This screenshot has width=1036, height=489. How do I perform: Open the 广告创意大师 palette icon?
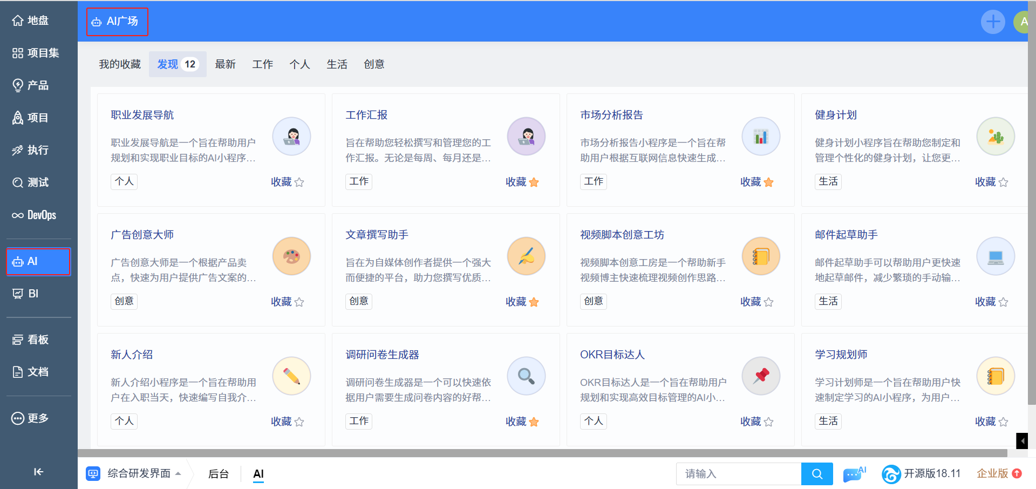291,256
